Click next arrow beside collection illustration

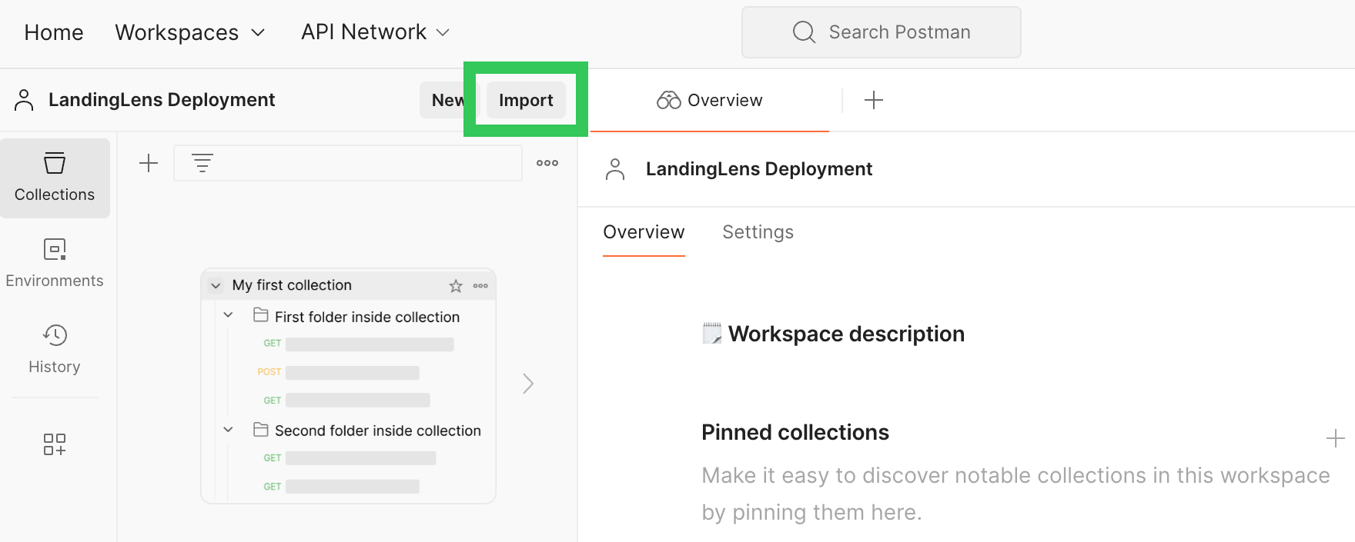(x=528, y=384)
